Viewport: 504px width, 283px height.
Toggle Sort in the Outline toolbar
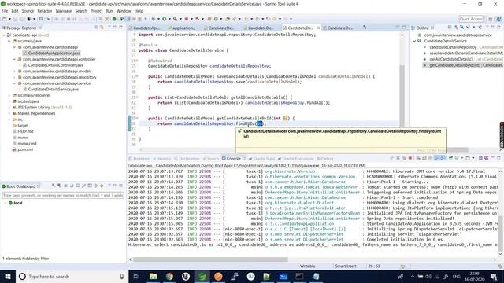(x=455, y=28)
